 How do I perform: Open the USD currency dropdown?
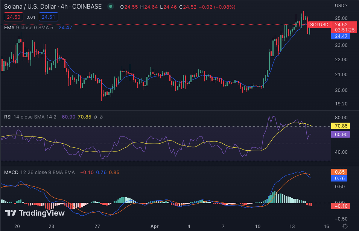341,6
